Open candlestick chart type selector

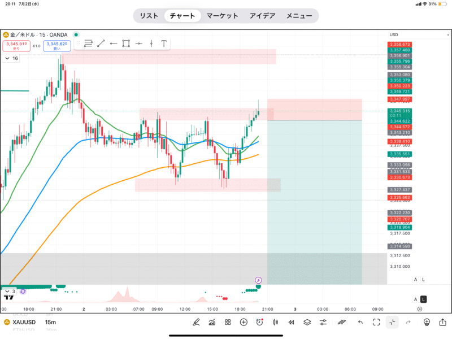coord(276,322)
